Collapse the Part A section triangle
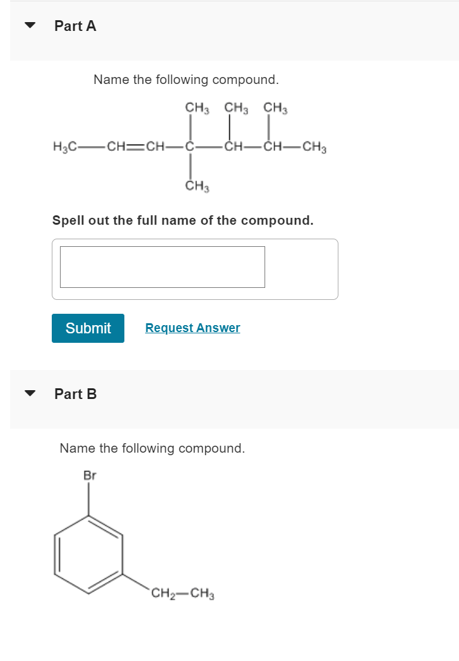The height and width of the screenshot is (661, 459). coord(30,26)
